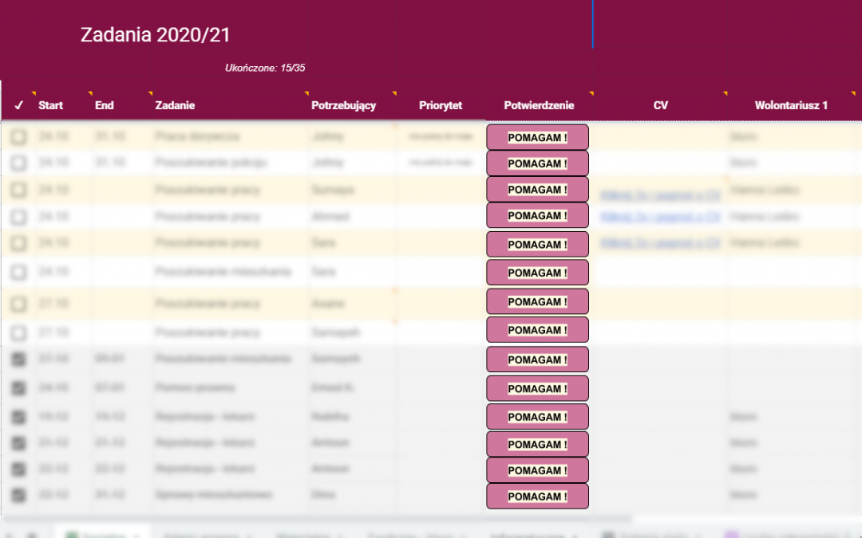Select the Priorytet column header
The image size is (862, 538).
(x=441, y=105)
